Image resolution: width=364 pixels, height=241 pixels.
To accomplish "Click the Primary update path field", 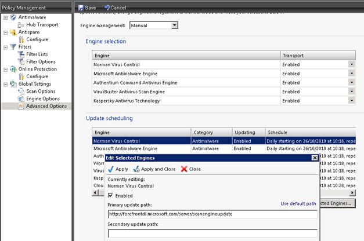I will [212, 214].
